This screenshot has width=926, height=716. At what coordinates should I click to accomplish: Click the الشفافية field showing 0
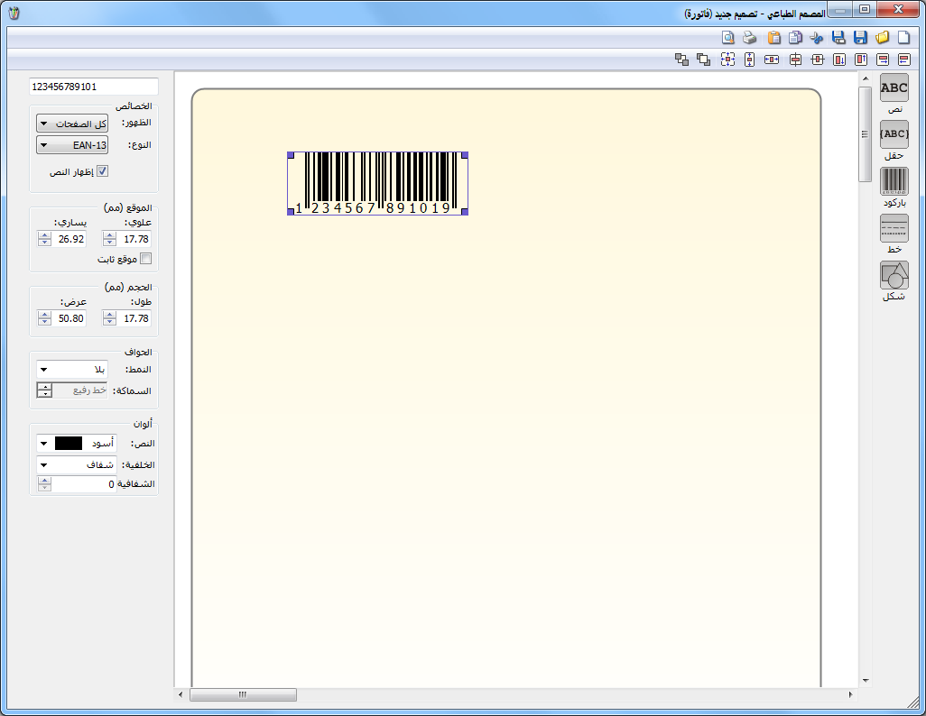click(84, 484)
